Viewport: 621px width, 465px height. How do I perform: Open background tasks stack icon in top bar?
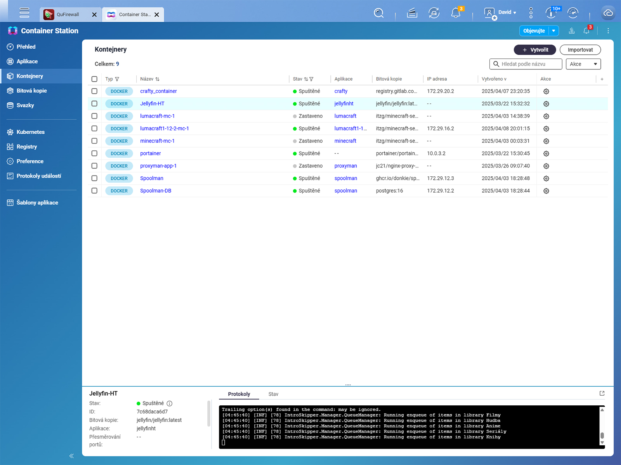412,13
